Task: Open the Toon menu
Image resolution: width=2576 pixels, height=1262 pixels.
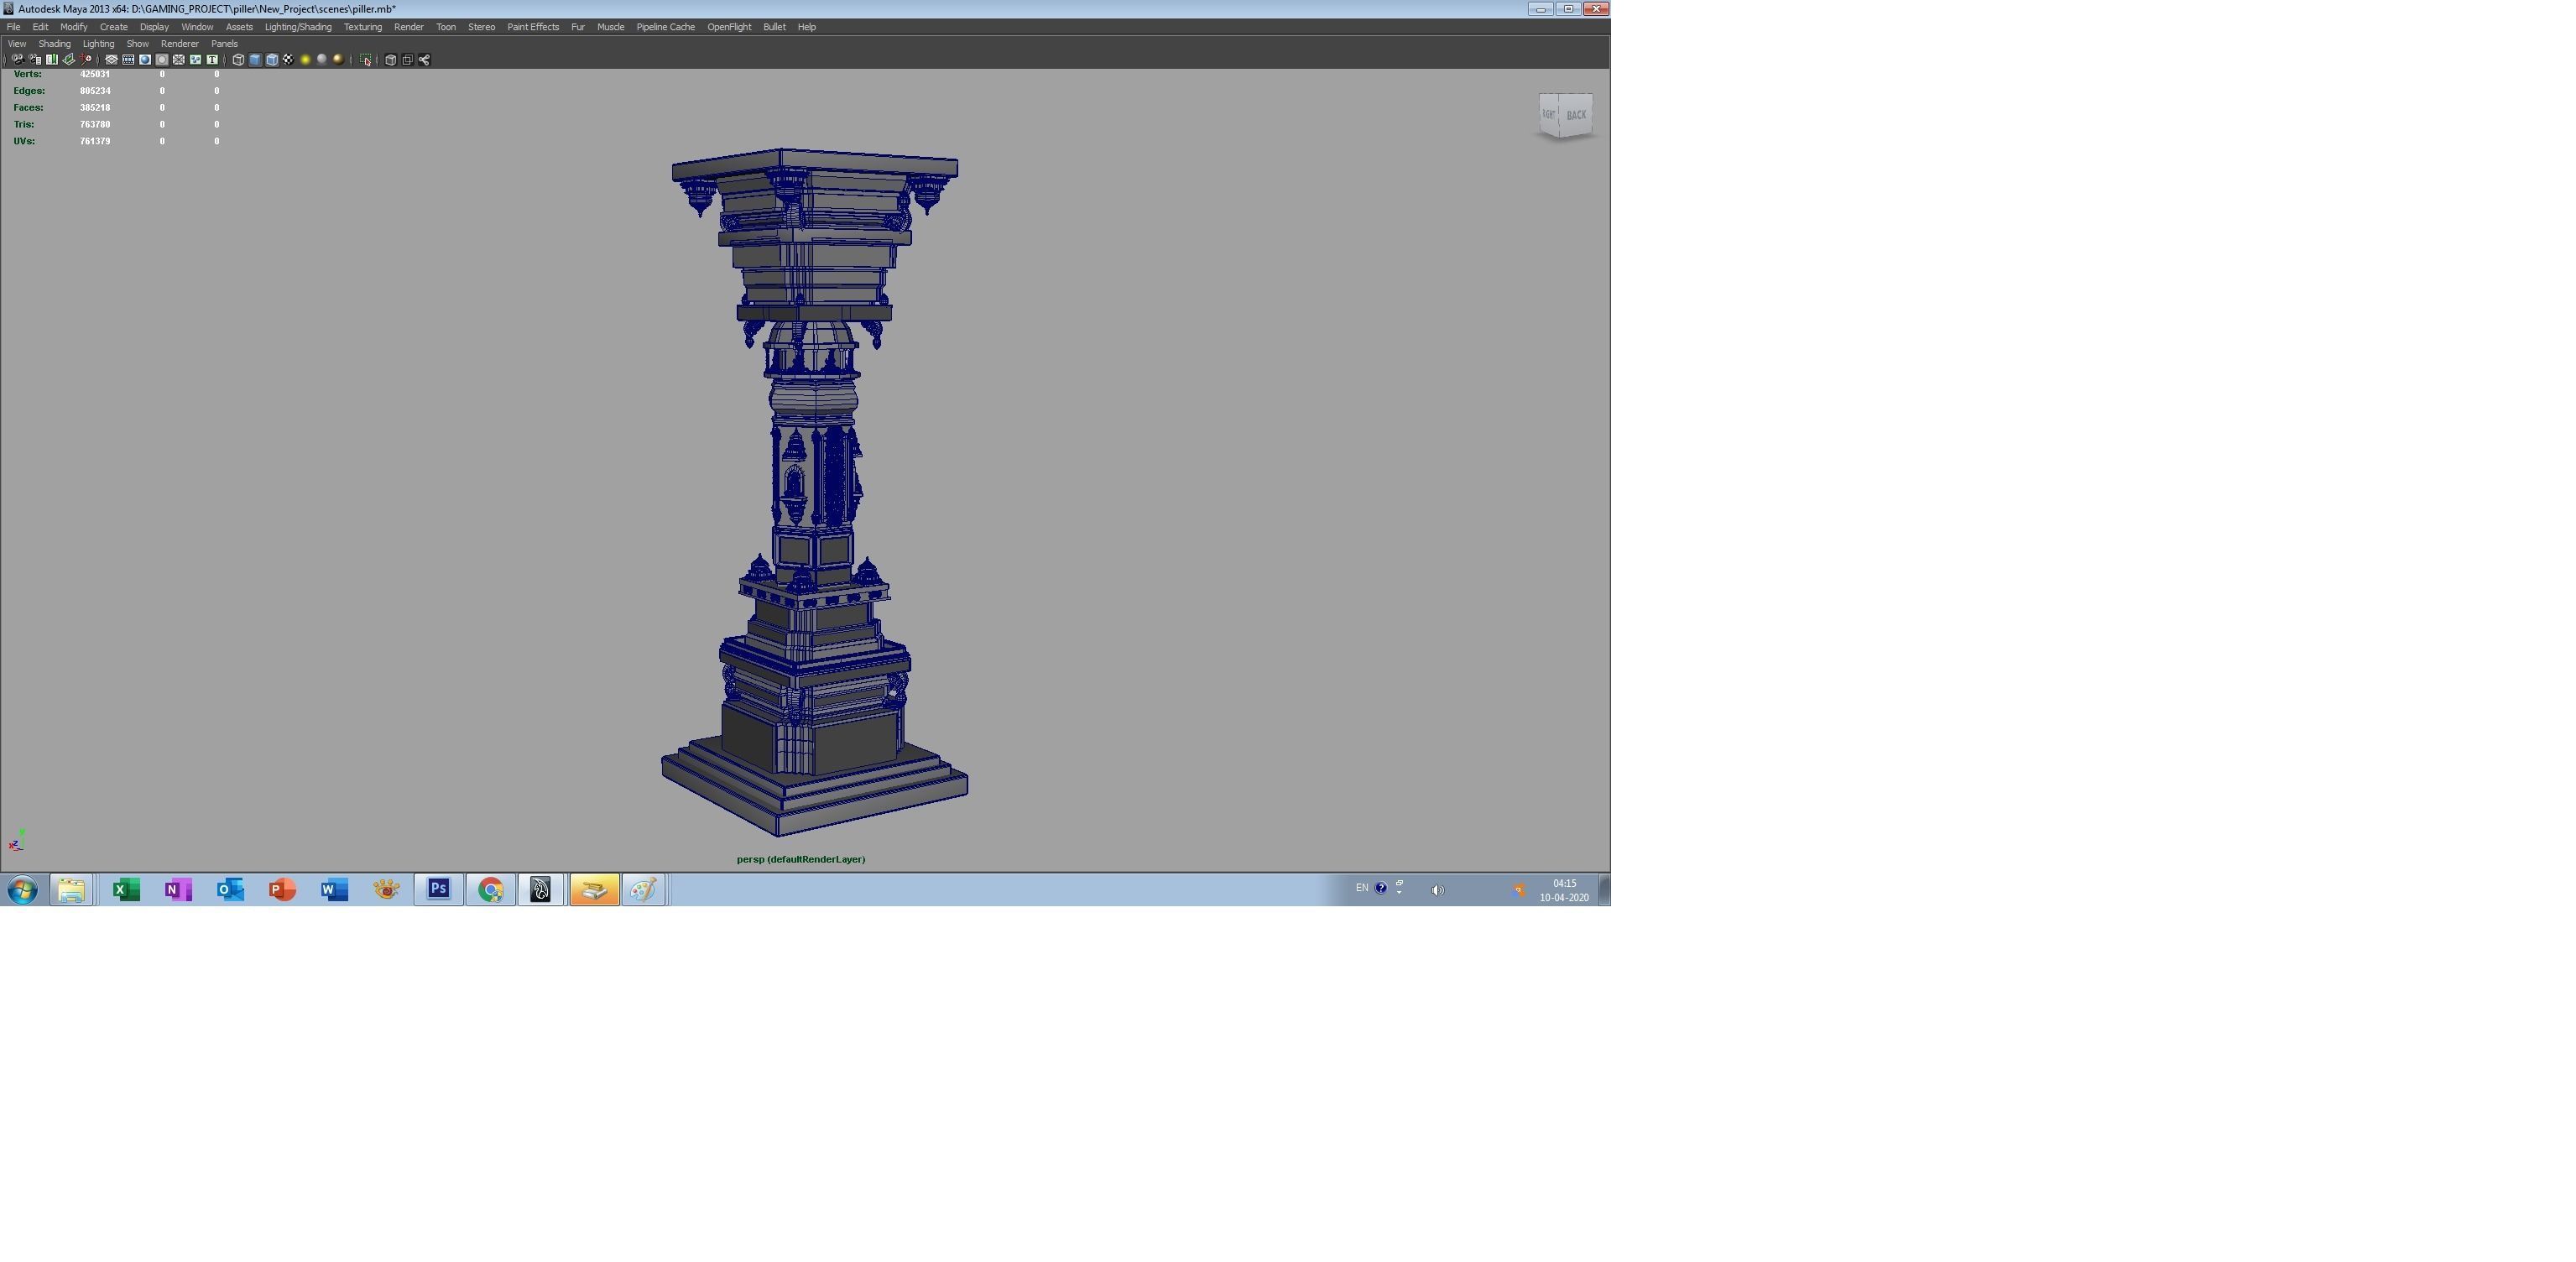Action: (446, 27)
